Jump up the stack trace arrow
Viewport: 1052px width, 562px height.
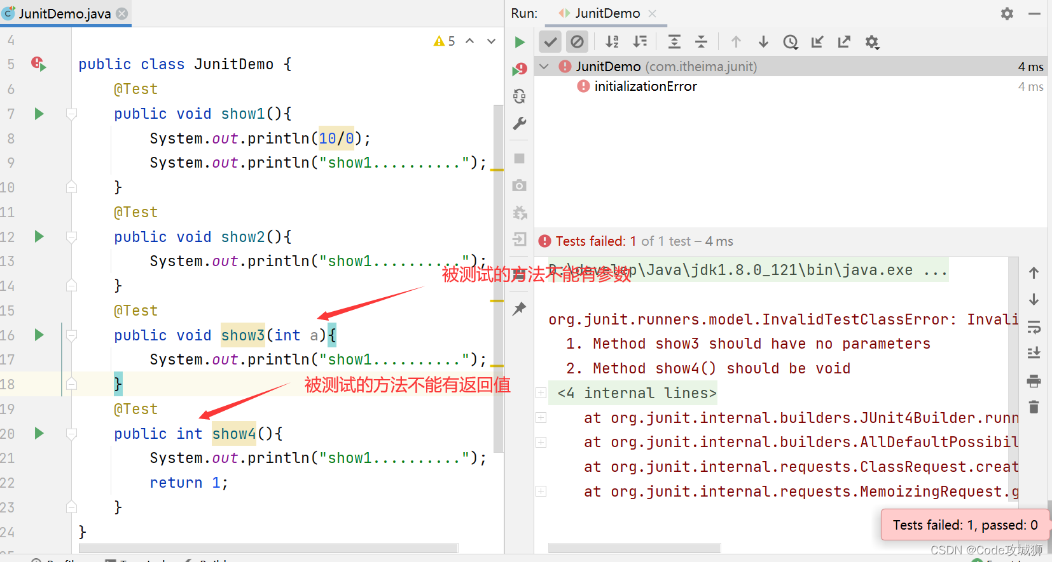(1034, 273)
